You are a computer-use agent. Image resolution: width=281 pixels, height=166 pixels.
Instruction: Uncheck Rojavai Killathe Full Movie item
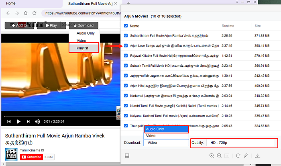[x=126, y=55]
